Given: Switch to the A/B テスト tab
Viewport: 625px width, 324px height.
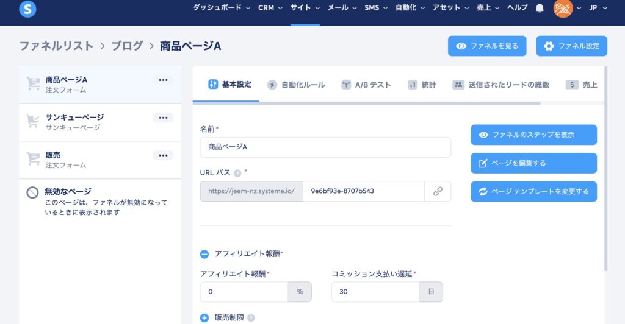Looking at the screenshot, I should pyautogui.click(x=366, y=85).
